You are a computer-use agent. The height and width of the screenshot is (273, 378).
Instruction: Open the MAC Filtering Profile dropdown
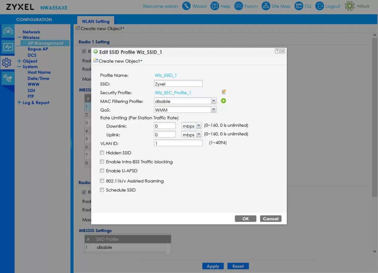213,101
